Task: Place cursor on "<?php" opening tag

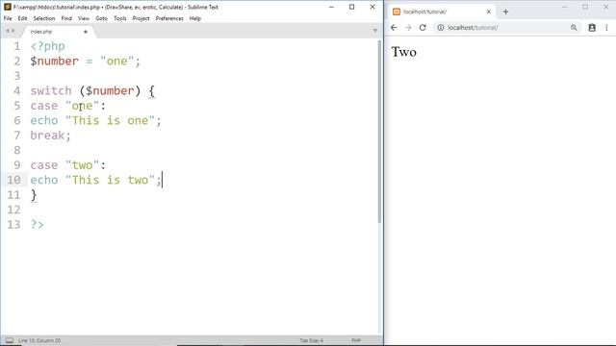Action: (47, 46)
